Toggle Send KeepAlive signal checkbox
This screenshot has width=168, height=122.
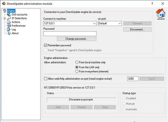45,50
